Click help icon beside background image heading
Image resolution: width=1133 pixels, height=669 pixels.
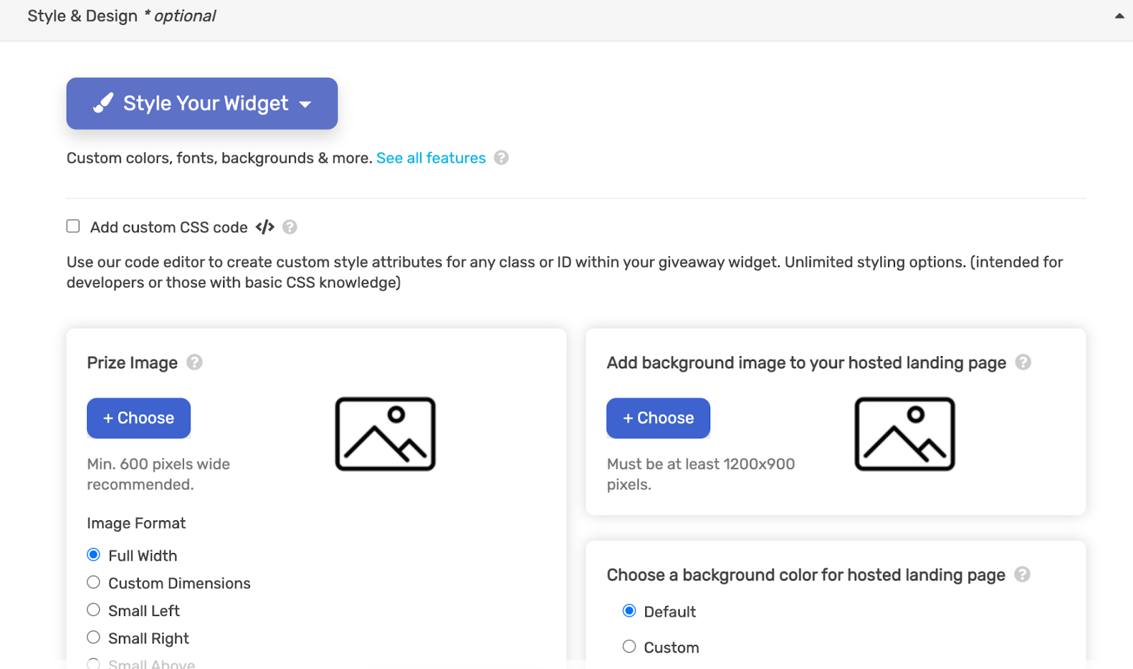point(1023,362)
